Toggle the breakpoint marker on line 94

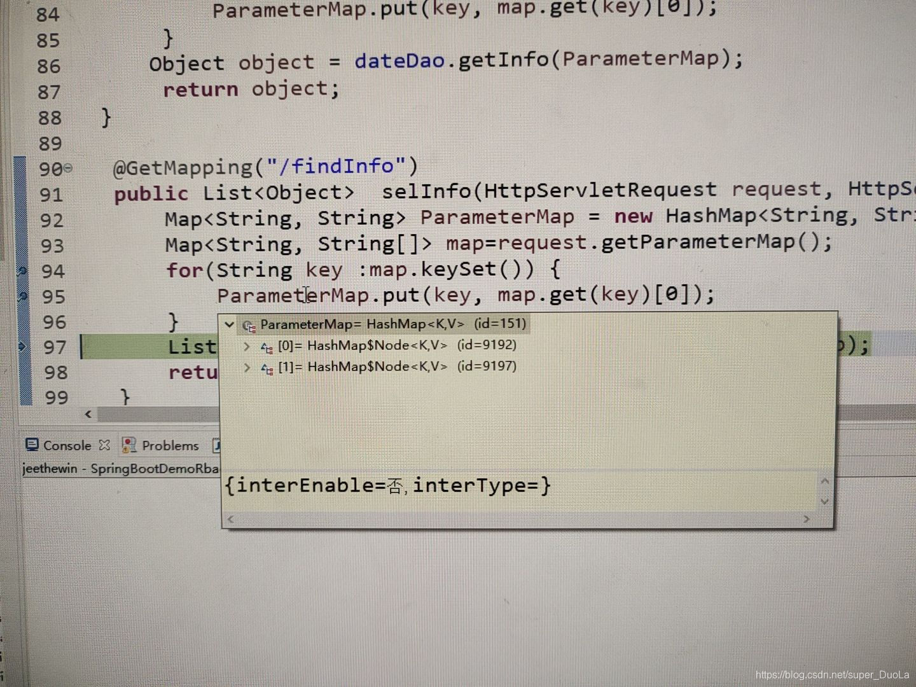[23, 271]
